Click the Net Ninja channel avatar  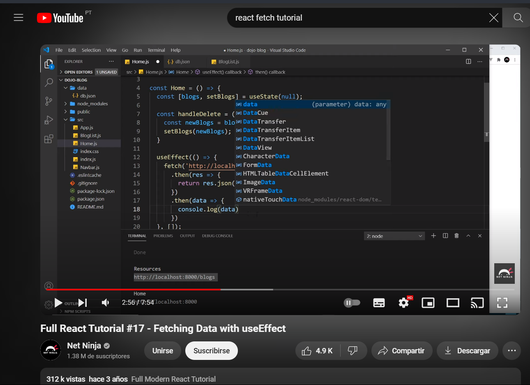pyautogui.click(x=51, y=350)
